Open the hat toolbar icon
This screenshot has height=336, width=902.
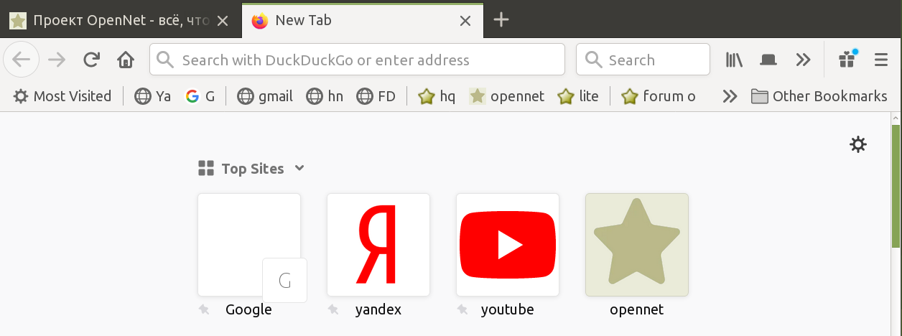768,60
